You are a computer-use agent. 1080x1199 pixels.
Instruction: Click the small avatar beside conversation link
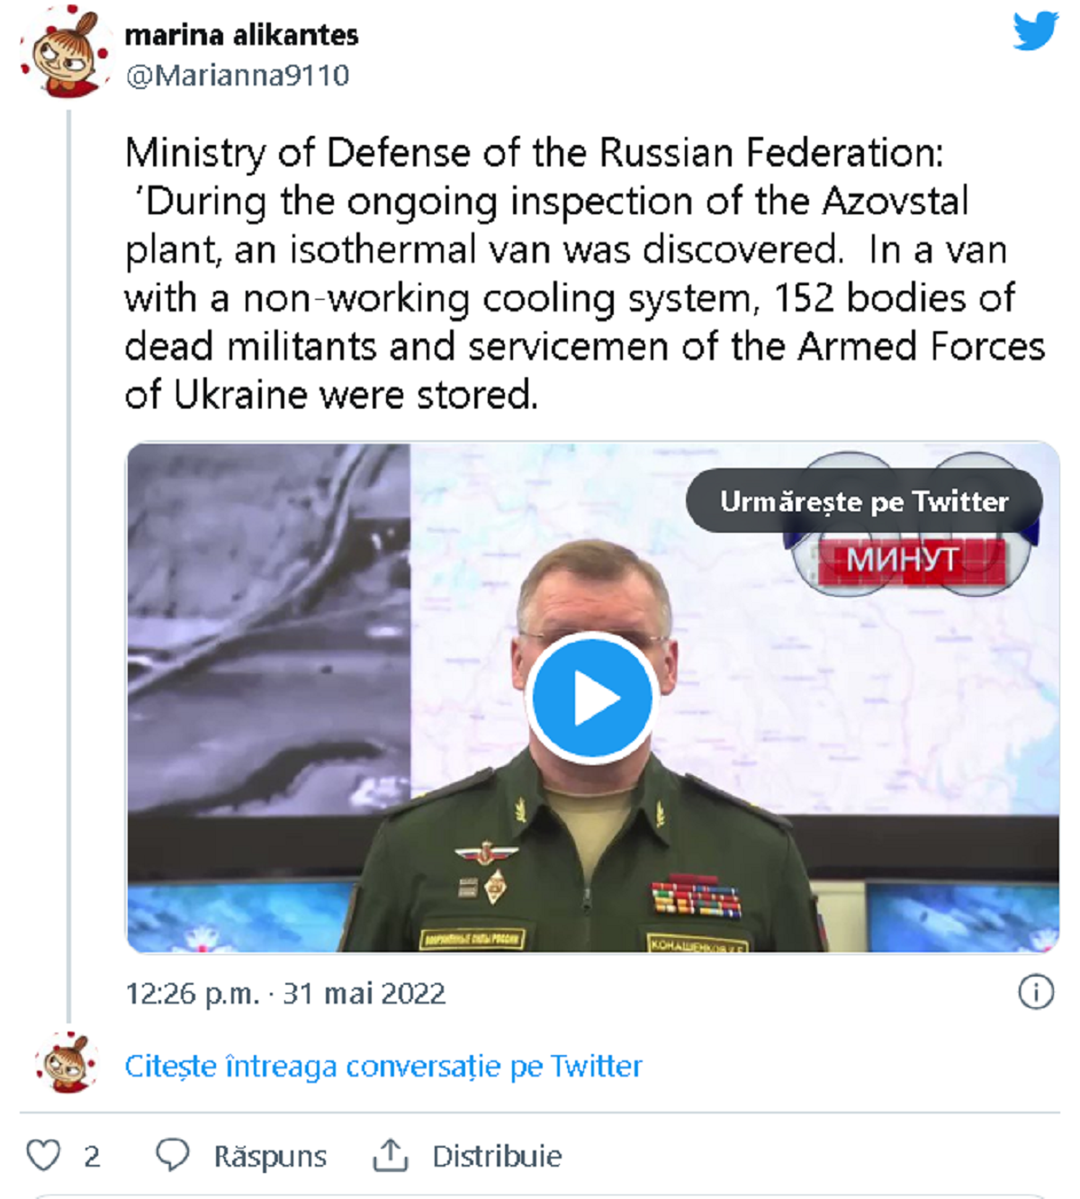coord(66,1063)
